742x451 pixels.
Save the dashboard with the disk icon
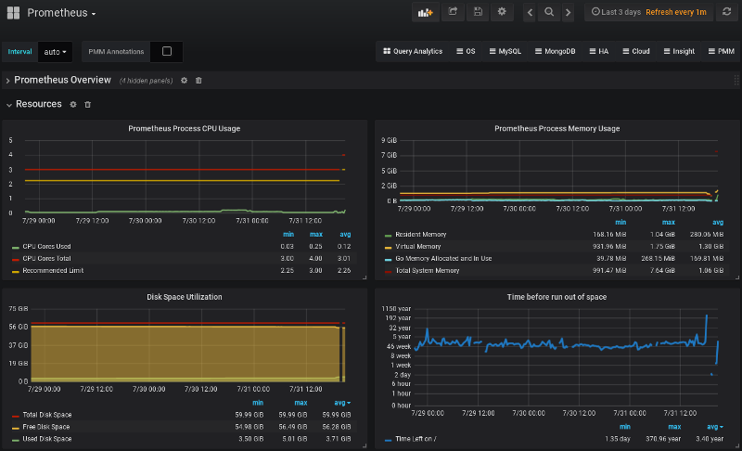(478, 12)
